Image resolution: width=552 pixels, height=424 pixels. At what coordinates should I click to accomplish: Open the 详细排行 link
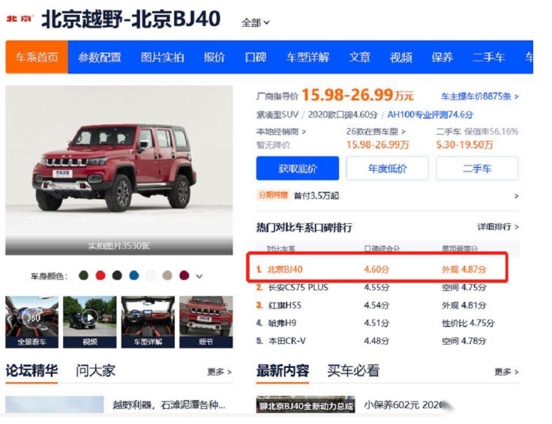[498, 227]
